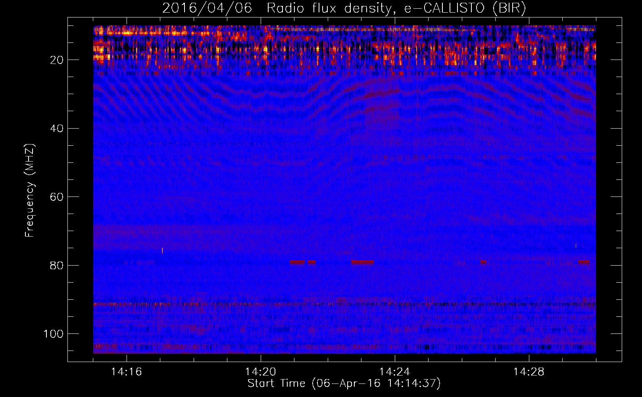Viewport: 642px width, 397px height.
Task: Click the '14:20' time tick label
Action: coord(260,372)
